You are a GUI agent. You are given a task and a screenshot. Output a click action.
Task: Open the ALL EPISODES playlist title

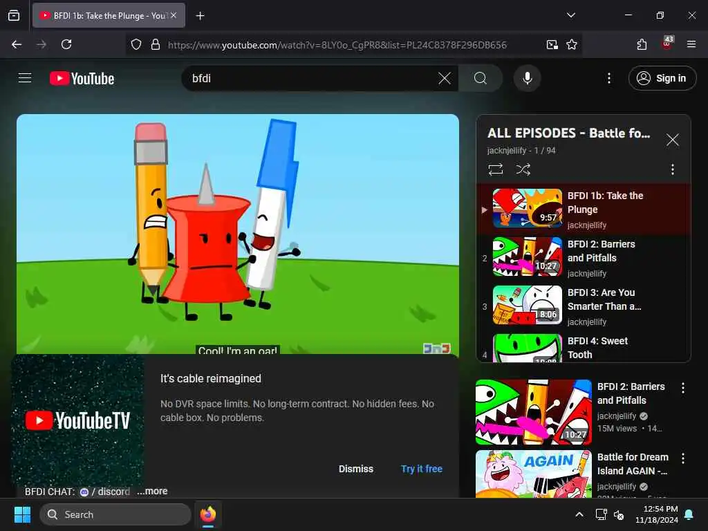(568, 133)
